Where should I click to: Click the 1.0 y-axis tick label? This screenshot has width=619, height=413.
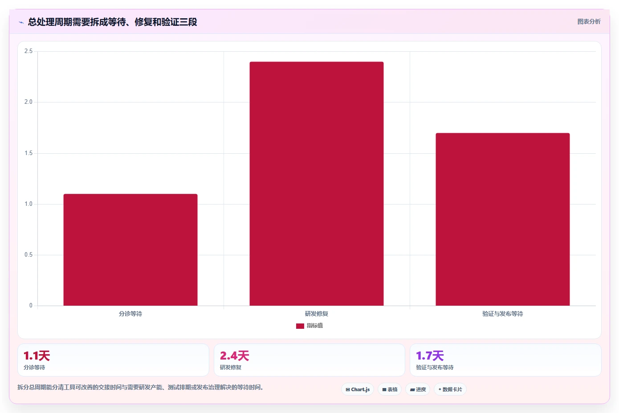coord(29,204)
